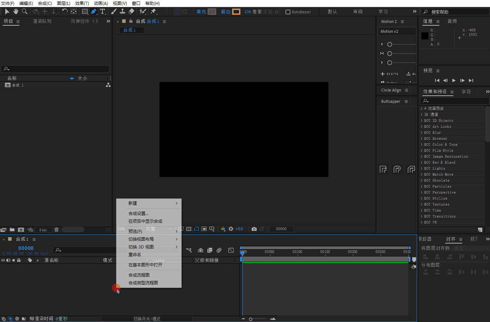This screenshot has height=322, width=490.
Task: Click the Excite button in Motion 2
Action: click(x=390, y=74)
